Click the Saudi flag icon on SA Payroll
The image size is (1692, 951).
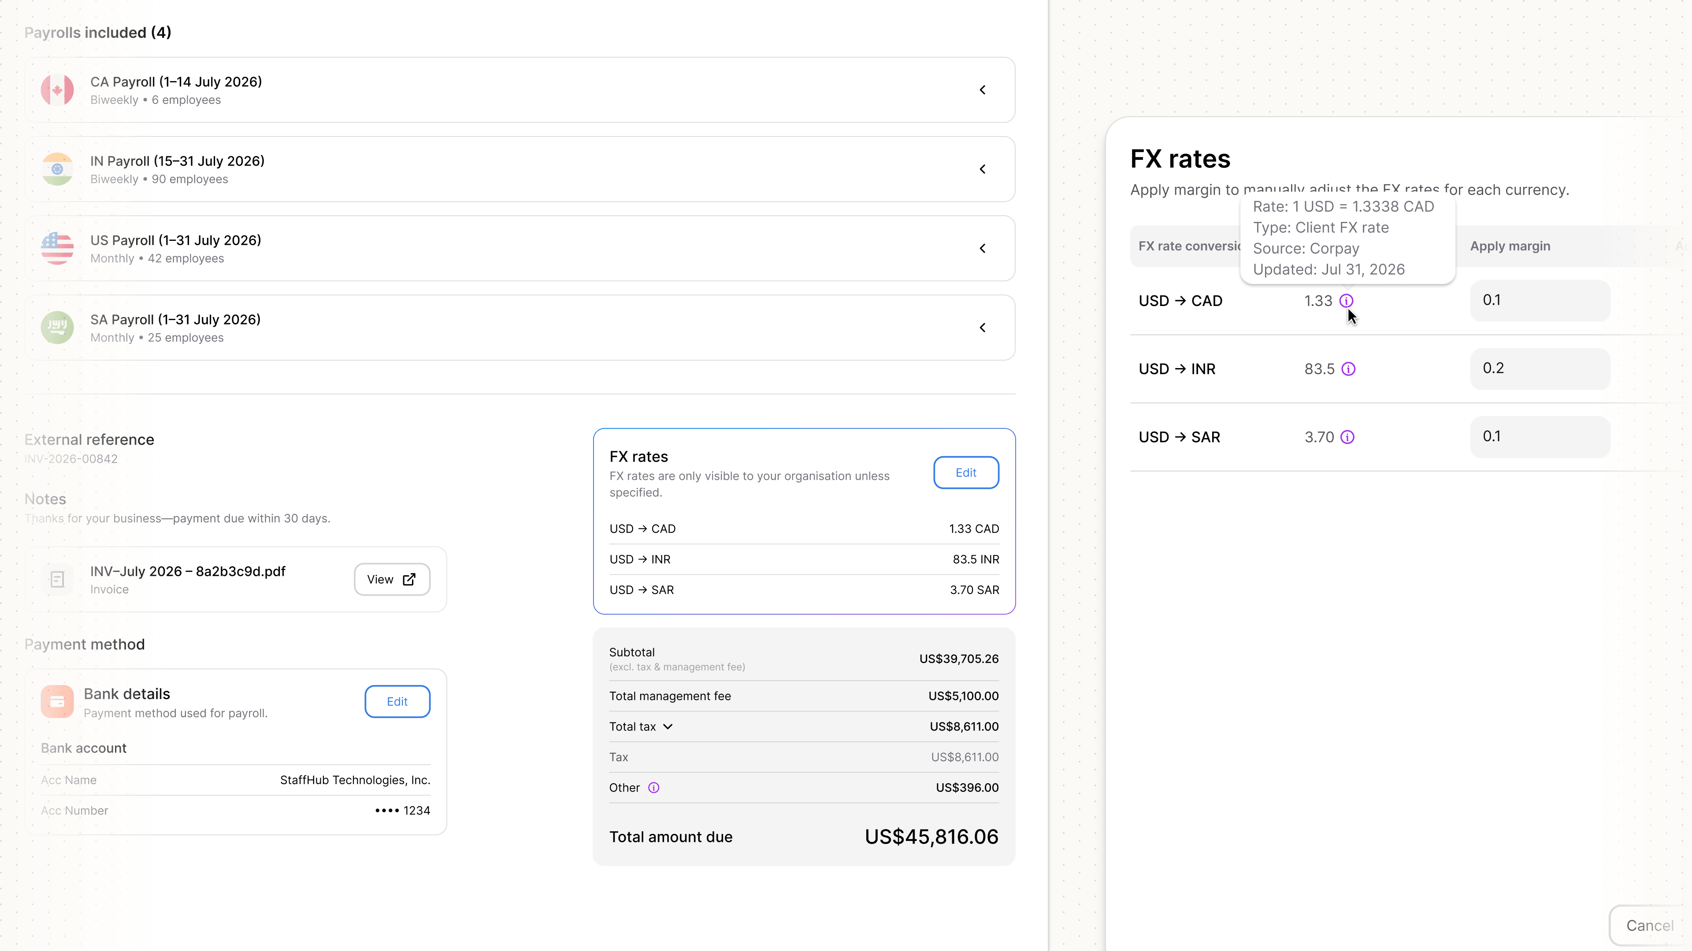point(57,328)
